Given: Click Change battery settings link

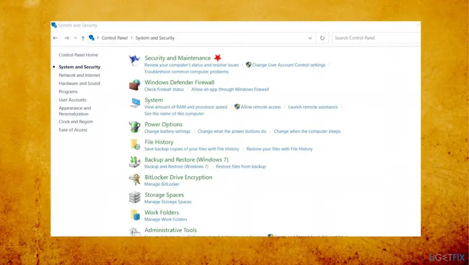Looking at the screenshot, I should pos(167,131).
